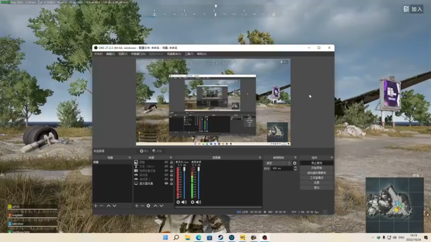The image size is (431, 242).
Task: Open the Scene Collection menu in OBS
Action: (x=174, y=54)
